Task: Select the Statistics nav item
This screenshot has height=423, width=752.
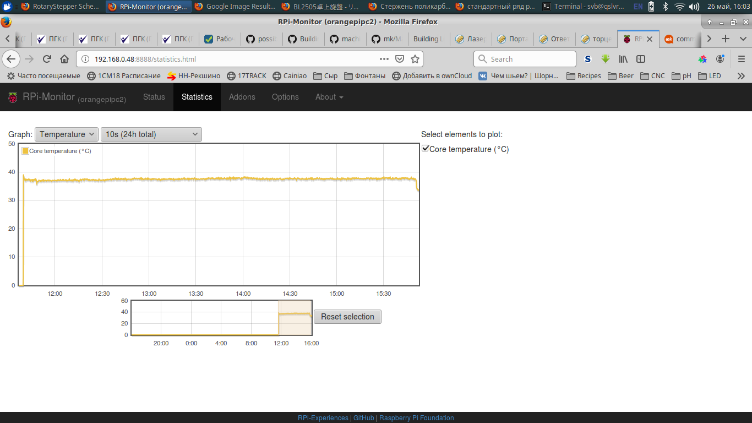Action: click(197, 97)
